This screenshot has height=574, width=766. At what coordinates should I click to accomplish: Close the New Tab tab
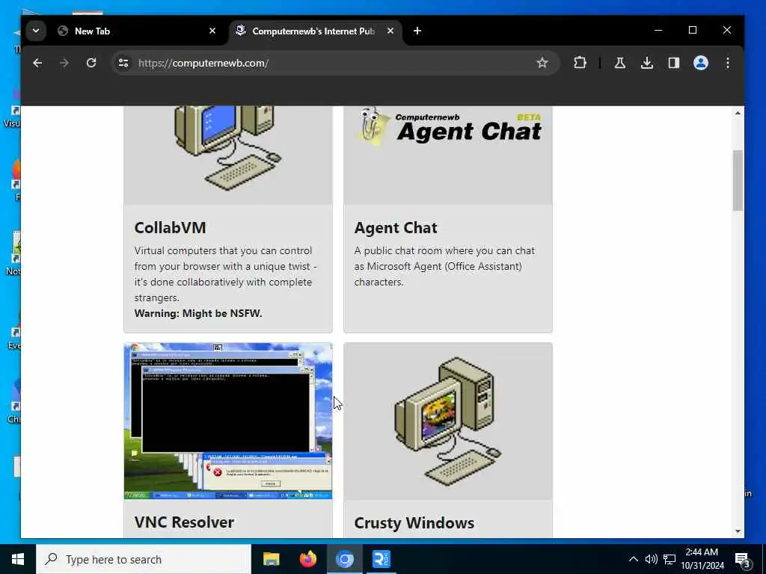click(x=212, y=31)
